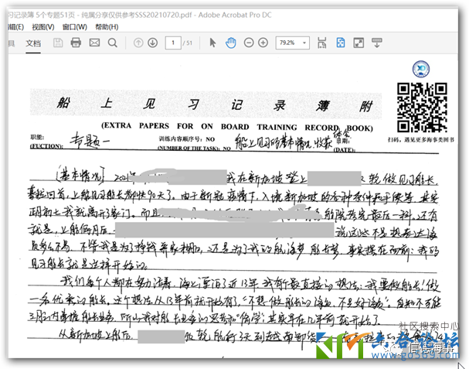Screen dimensions: 469x369
Task: Go to next page arrow
Action: tap(152, 43)
